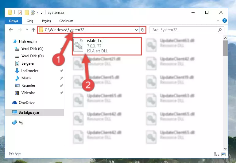This screenshot has width=236, height=163.
Task: Go back with the left arrow
Action: click(11, 30)
